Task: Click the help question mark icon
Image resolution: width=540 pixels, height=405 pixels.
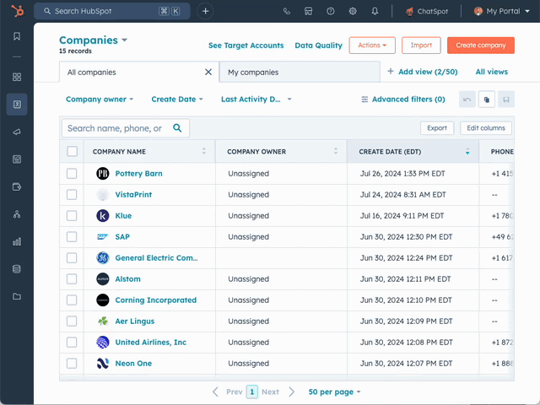Action: click(x=331, y=11)
